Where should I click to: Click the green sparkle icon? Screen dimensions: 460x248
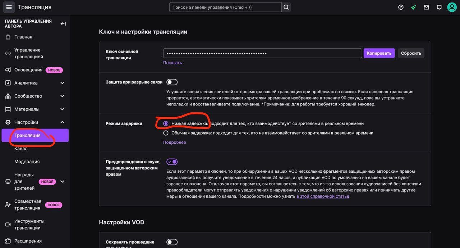click(414, 7)
